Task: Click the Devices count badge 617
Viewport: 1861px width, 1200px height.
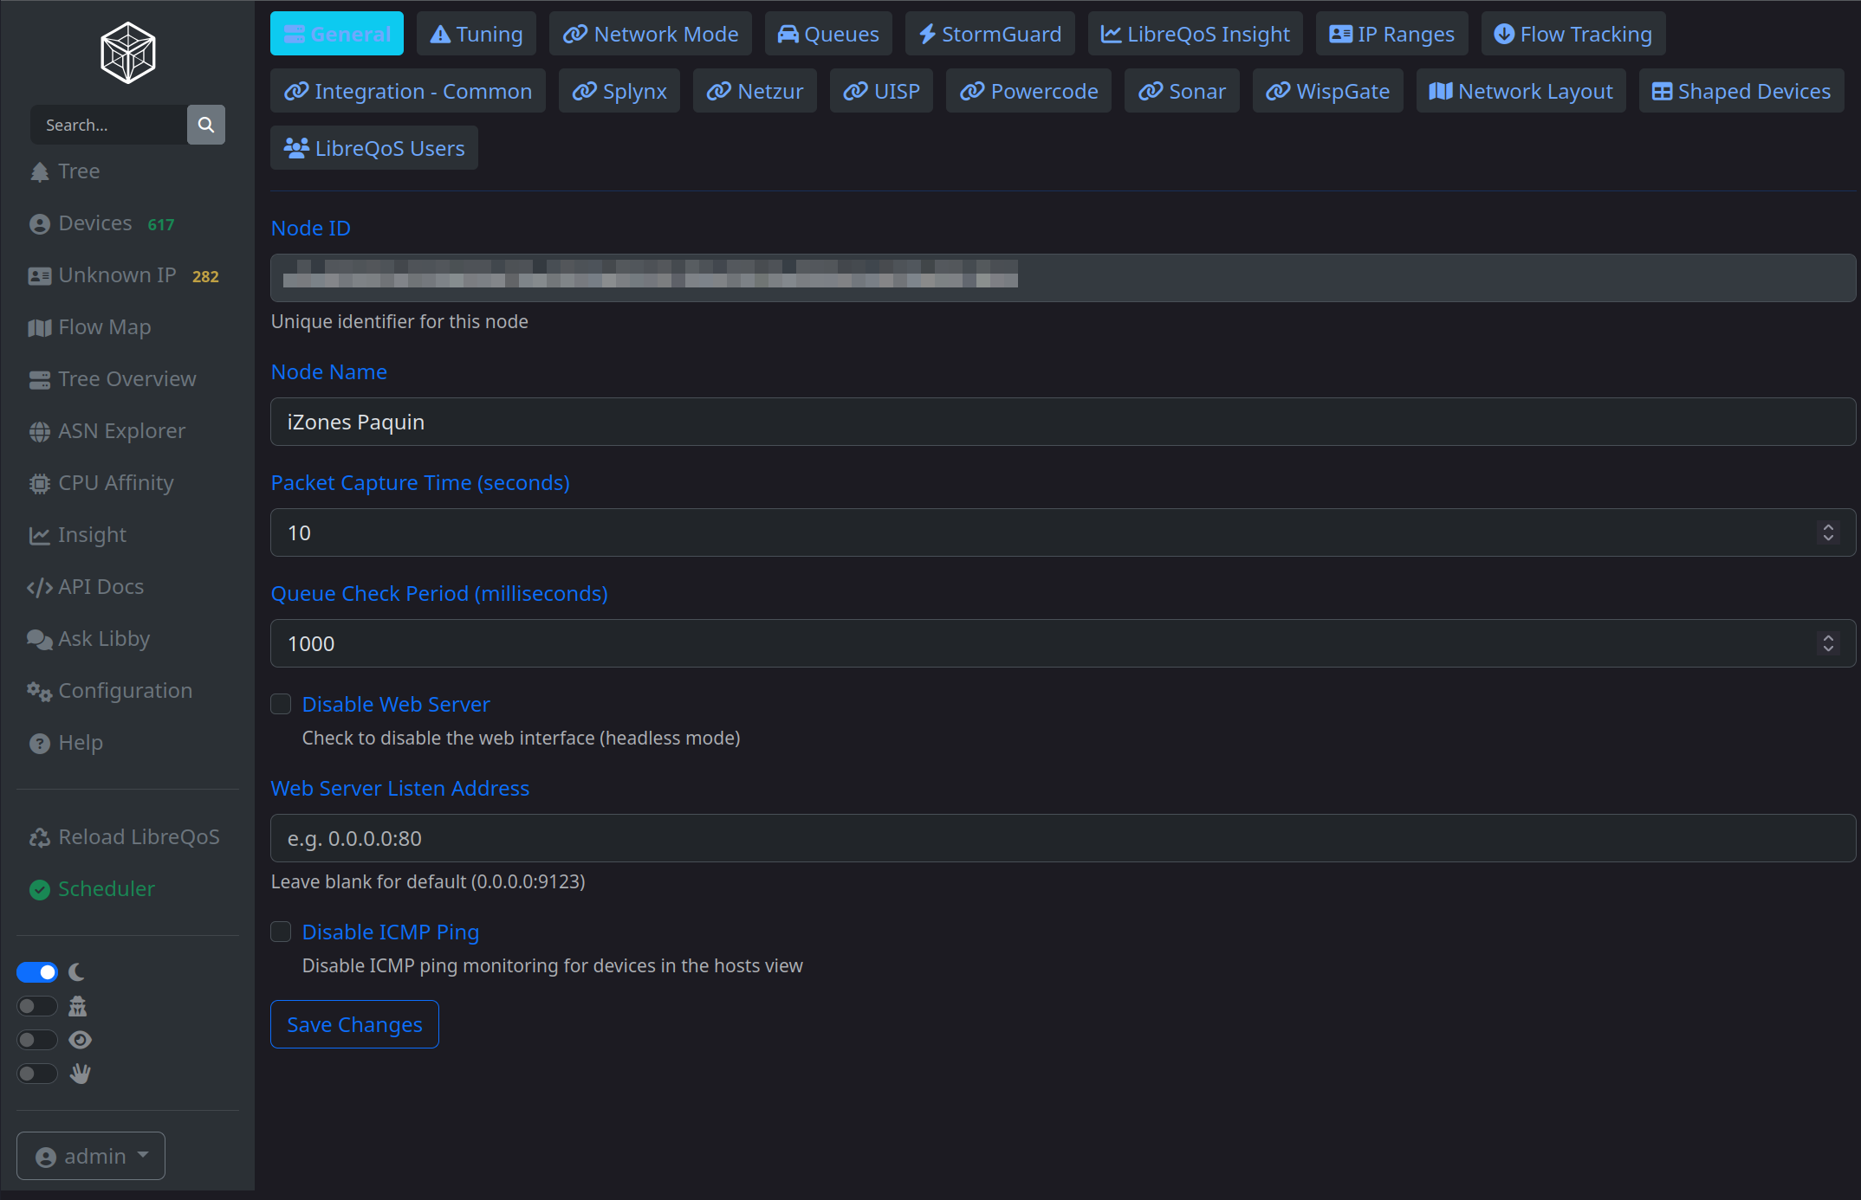Action: click(x=161, y=225)
